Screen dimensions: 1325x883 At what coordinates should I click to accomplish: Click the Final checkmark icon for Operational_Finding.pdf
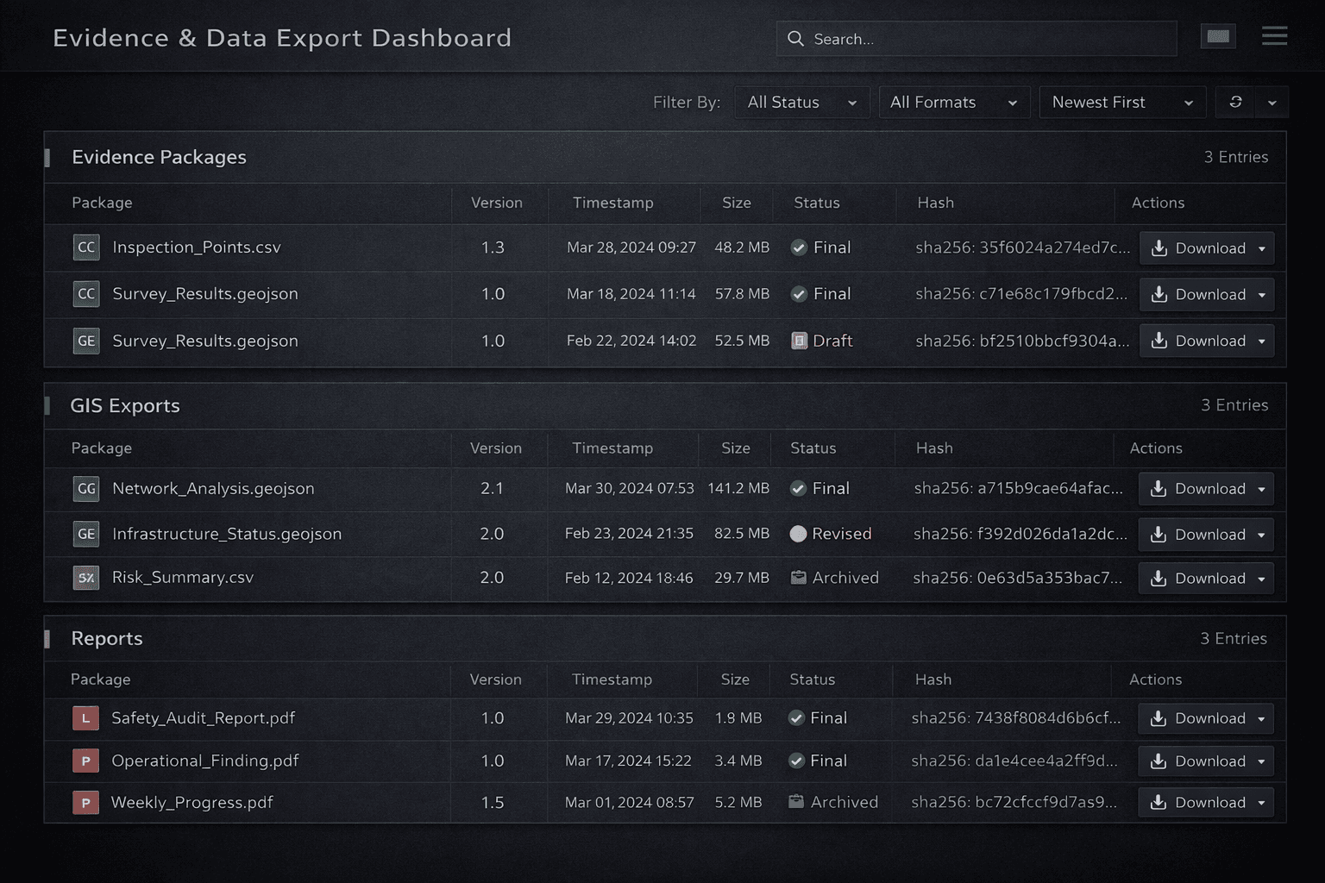[x=796, y=761]
